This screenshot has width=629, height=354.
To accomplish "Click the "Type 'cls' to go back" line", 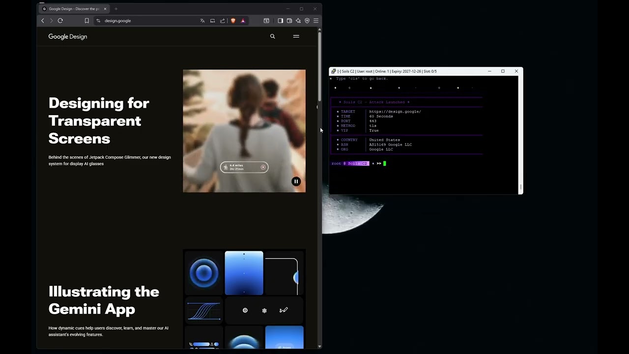I will pyautogui.click(x=362, y=79).
